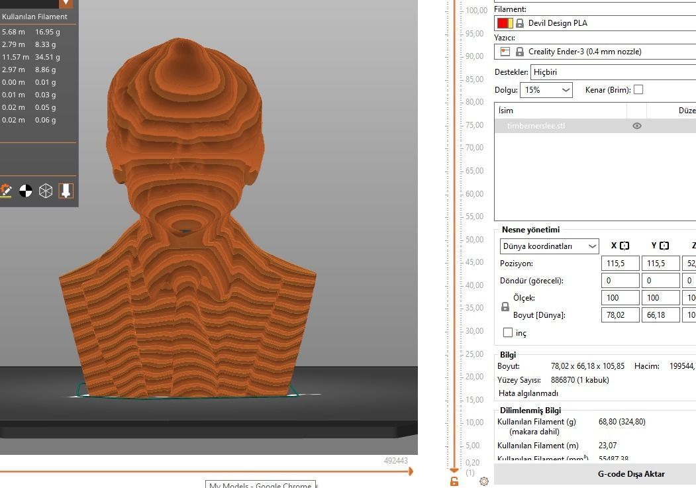This screenshot has height=488, width=696.
Task: Click the slider move count '492443'
Action: [395, 460]
